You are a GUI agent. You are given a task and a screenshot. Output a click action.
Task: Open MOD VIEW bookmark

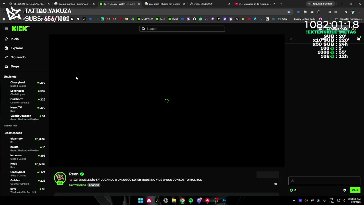[145, 19]
